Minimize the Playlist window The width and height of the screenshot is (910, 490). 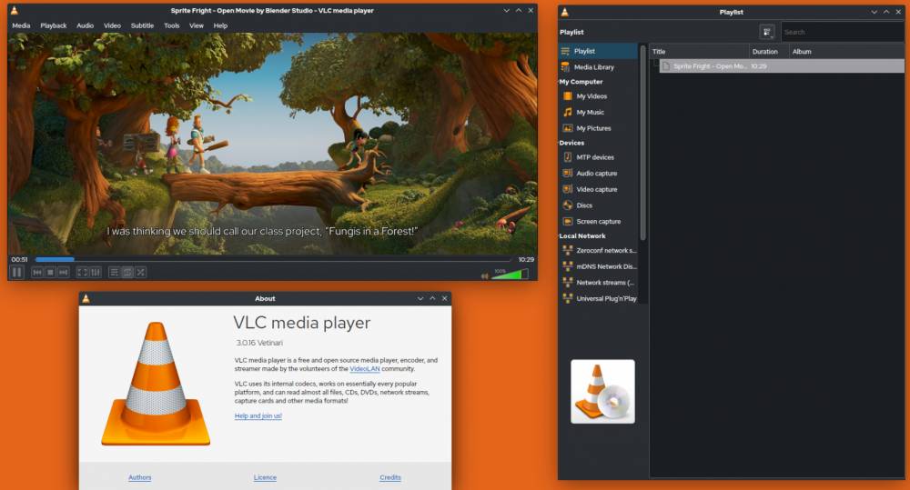874,12
